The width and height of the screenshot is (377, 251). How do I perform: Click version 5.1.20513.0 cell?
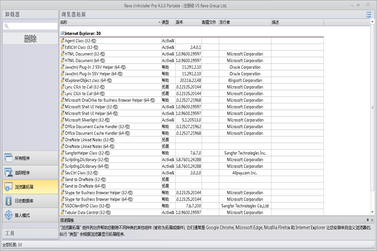click(x=188, y=120)
